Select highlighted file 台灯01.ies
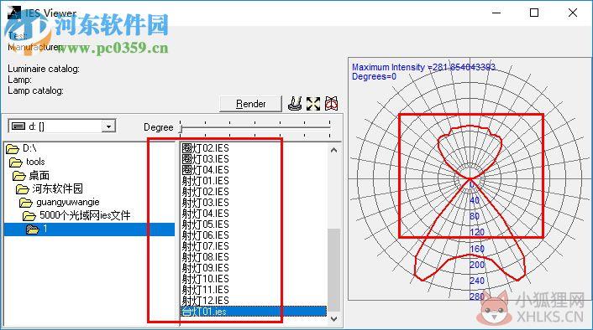 pyautogui.click(x=254, y=312)
